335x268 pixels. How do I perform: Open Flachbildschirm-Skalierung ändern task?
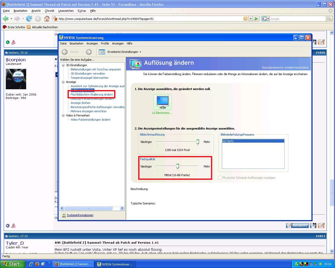pos(92,94)
